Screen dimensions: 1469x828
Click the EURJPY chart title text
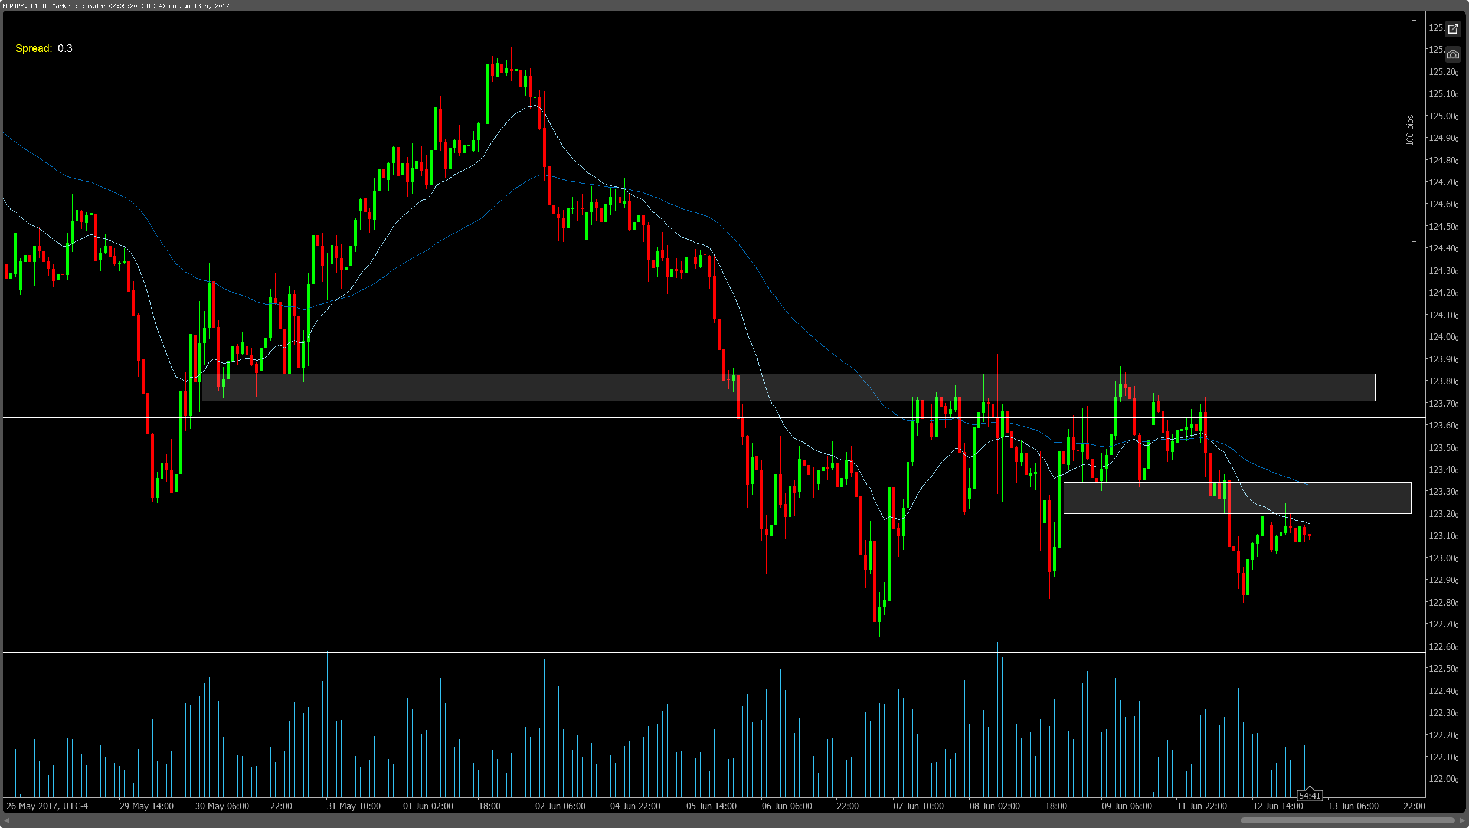[x=116, y=6]
